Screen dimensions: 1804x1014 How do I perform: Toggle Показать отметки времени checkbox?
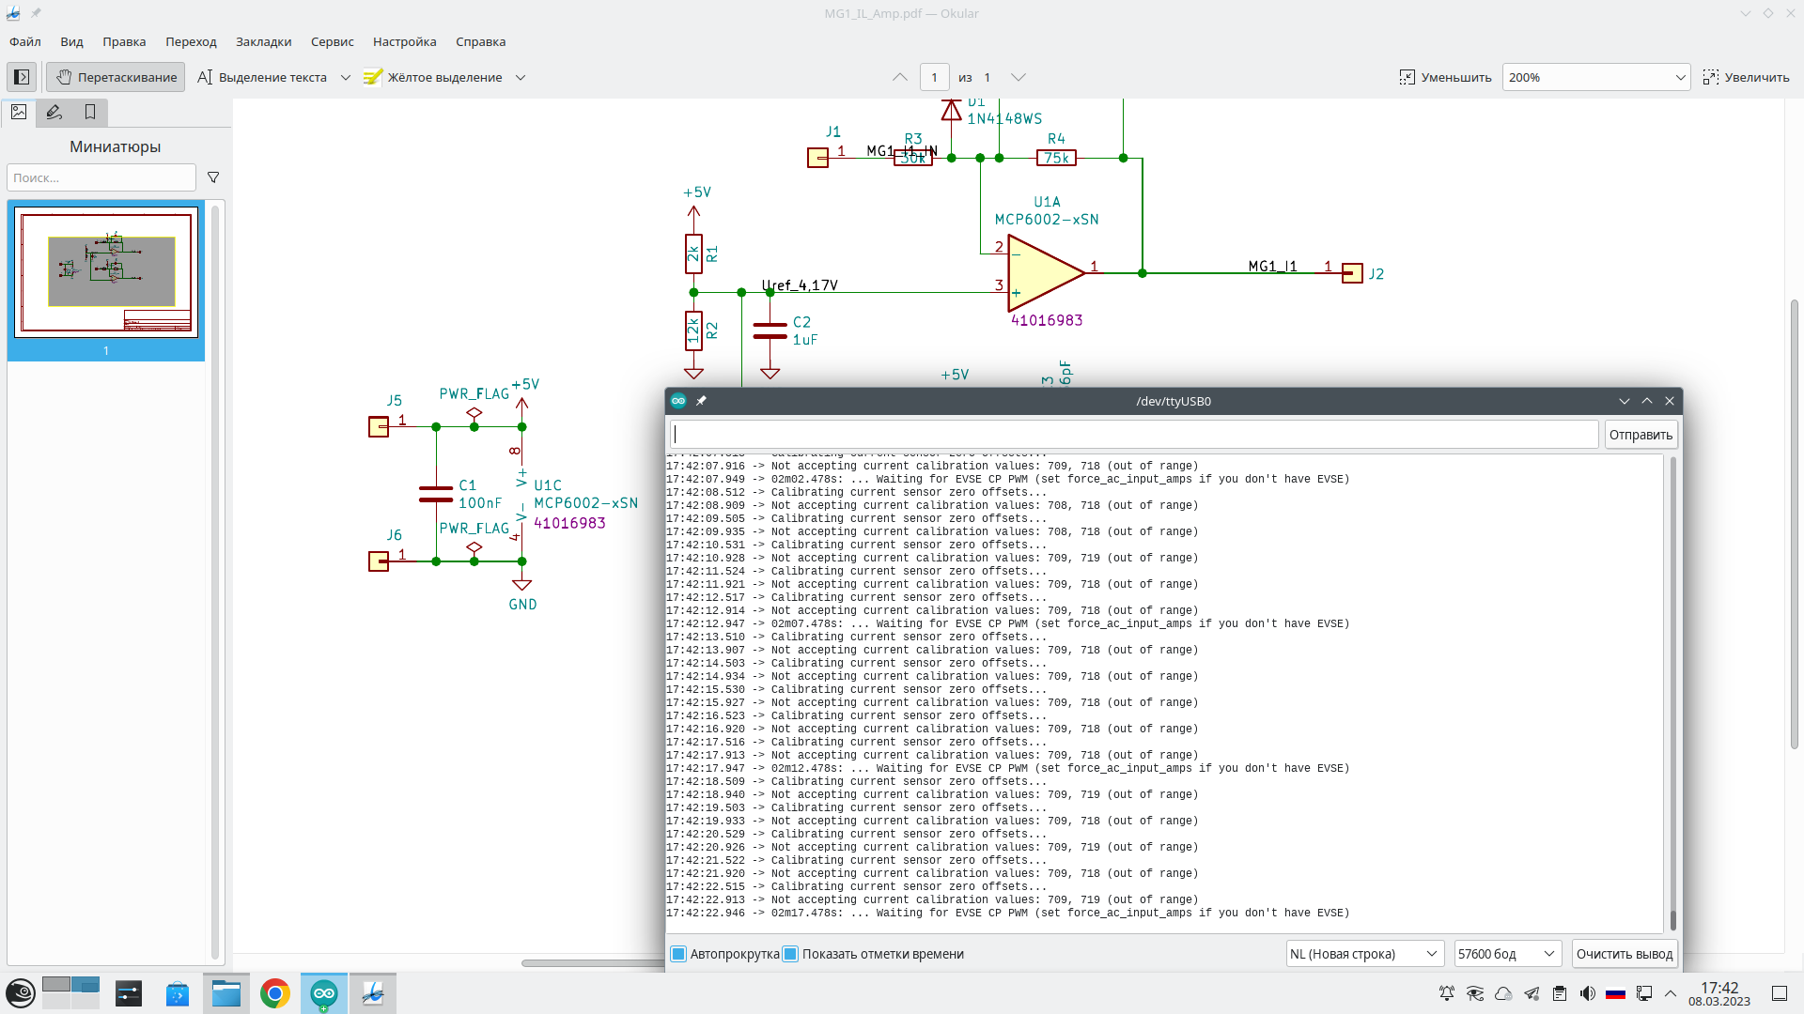[x=790, y=954]
